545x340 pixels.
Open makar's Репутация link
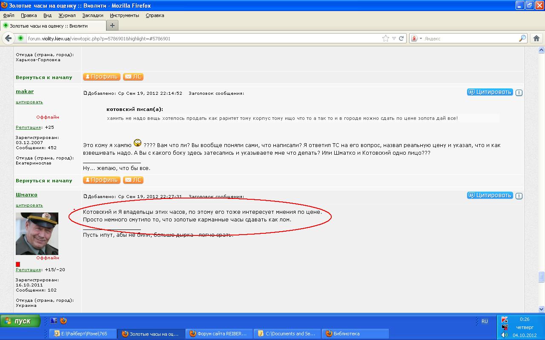[x=29, y=127]
